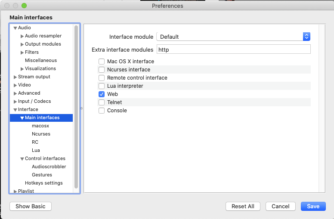The image size is (334, 219).
Task: Expand the Output modules node
Action: (22, 44)
